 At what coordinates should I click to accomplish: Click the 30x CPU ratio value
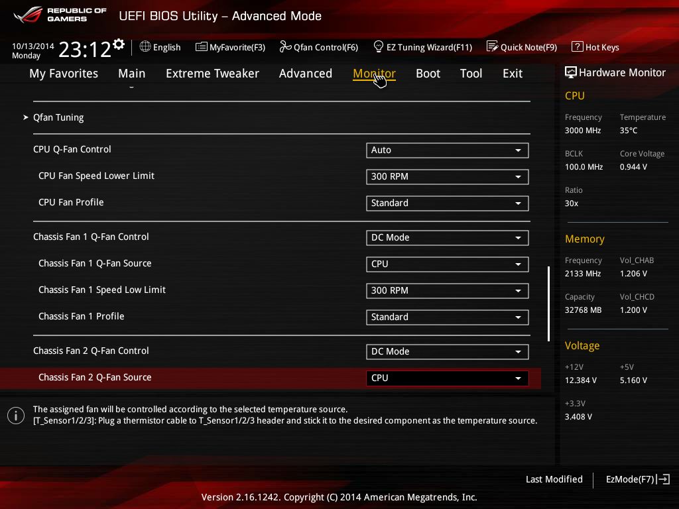coord(571,203)
